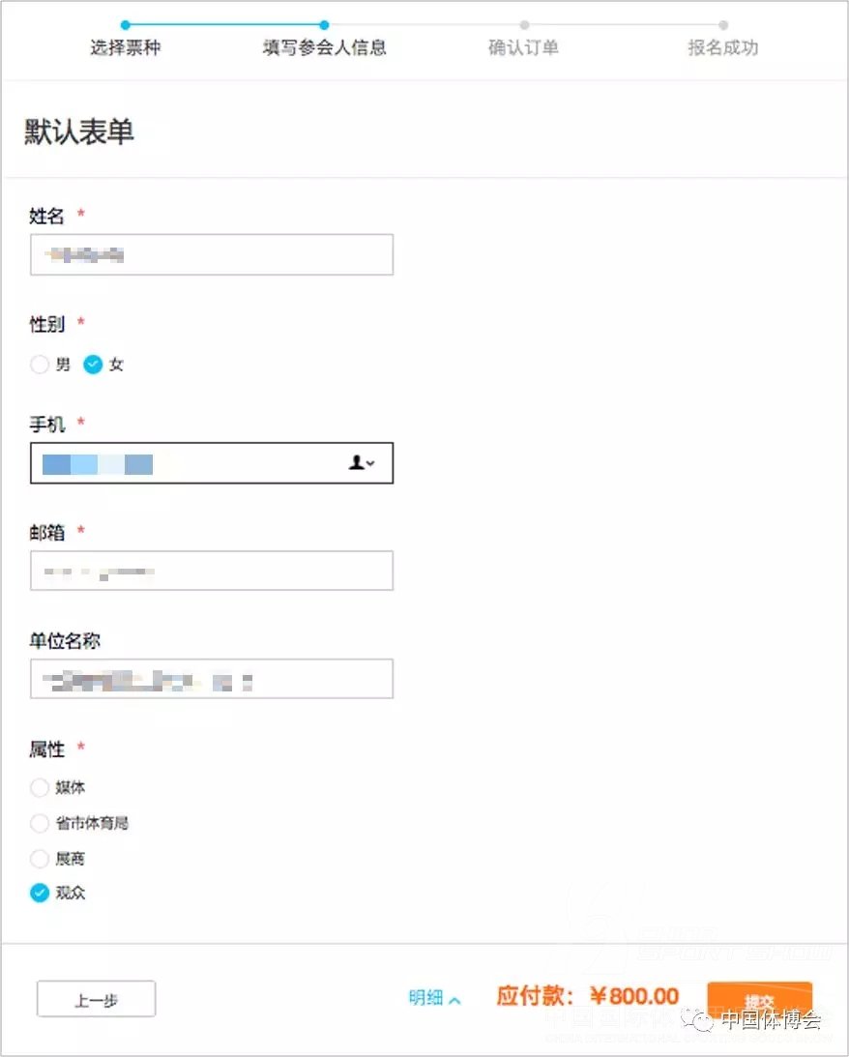Click the second step dot 填写参会人信息
This screenshot has width=849, height=1057.
pos(324,25)
